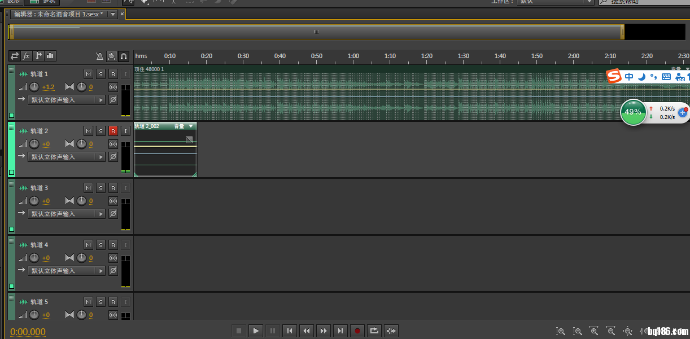
Task: Click the 1:00 mark on the timeline ruler
Action: pyautogui.click(x=353, y=56)
